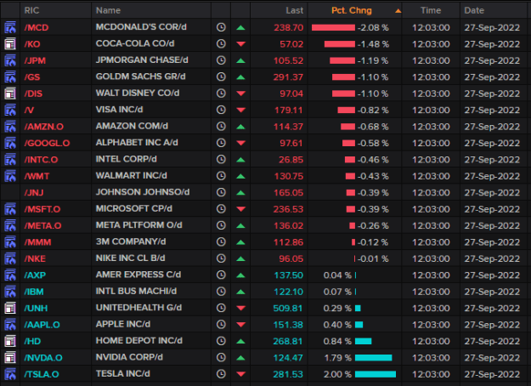
Task: Select the name INTEL CORP/d
Action: tap(127, 159)
